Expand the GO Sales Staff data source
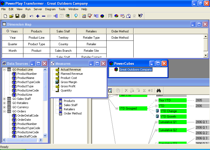The image size is (210, 150). pos(4,99)
